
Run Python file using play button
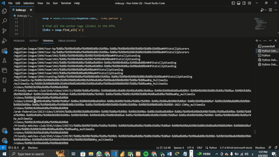262,10
